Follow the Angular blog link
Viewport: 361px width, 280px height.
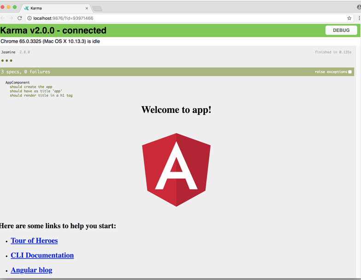31,270
